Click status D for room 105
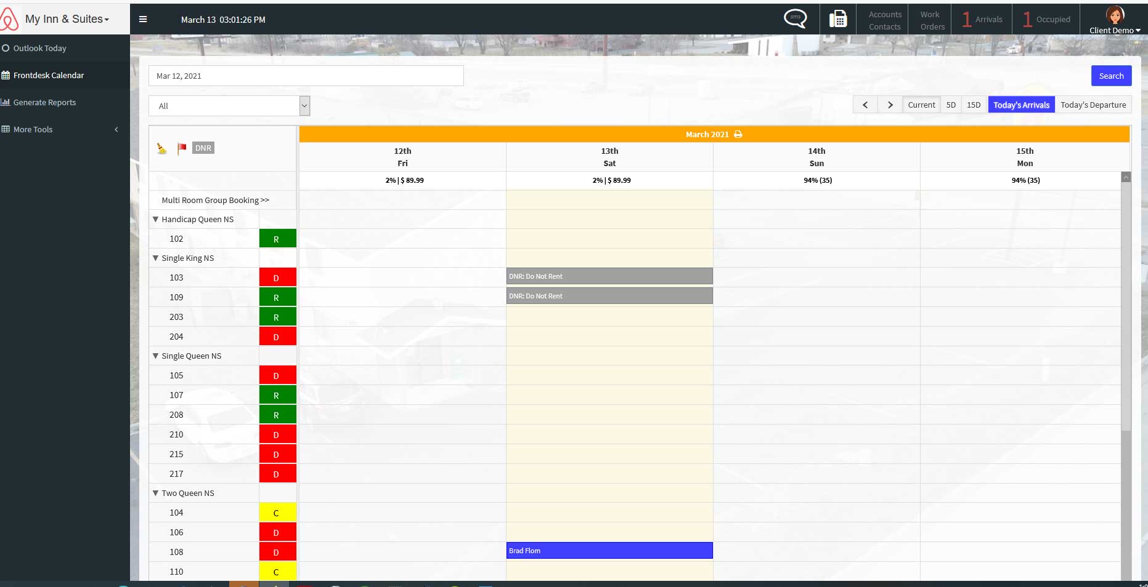 click(277, 375)
